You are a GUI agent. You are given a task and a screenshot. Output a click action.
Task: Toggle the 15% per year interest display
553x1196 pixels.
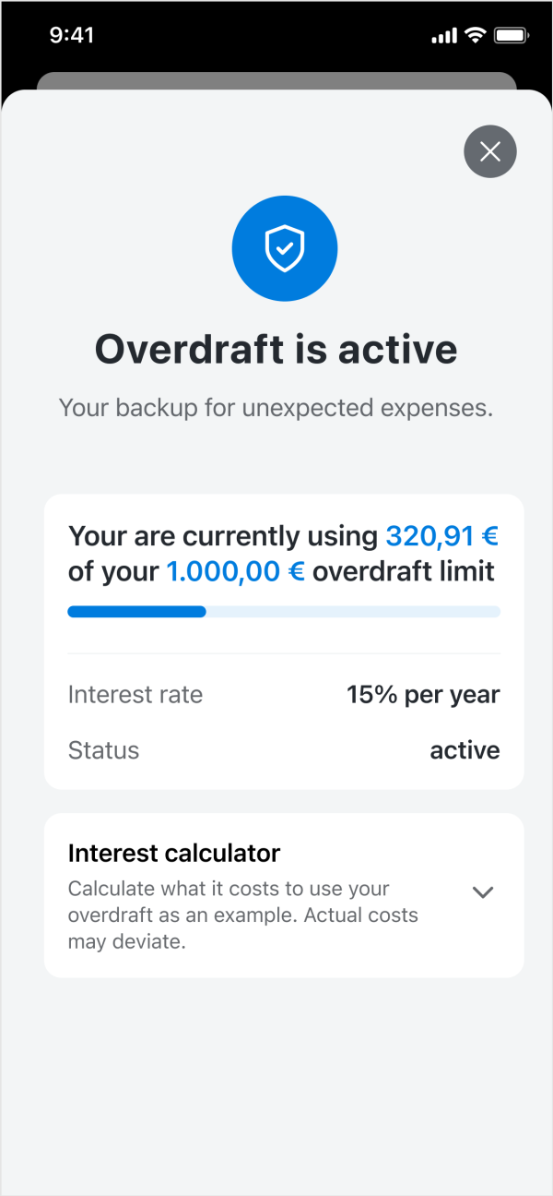(423, 694)
